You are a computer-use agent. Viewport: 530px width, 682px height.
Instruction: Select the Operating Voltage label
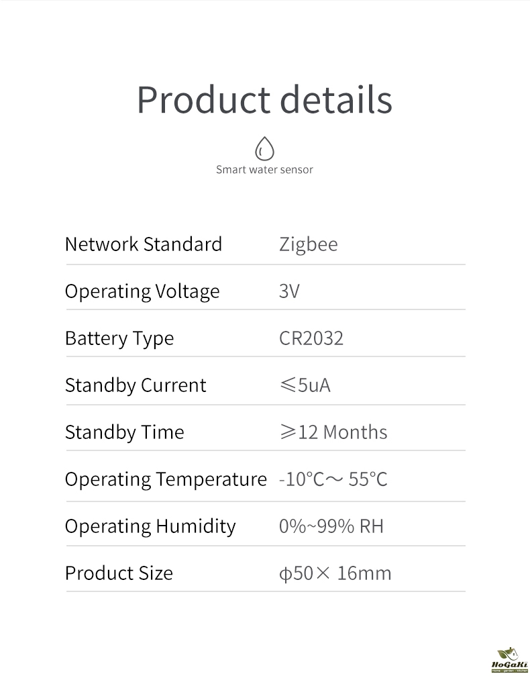[x=142, y=291]
